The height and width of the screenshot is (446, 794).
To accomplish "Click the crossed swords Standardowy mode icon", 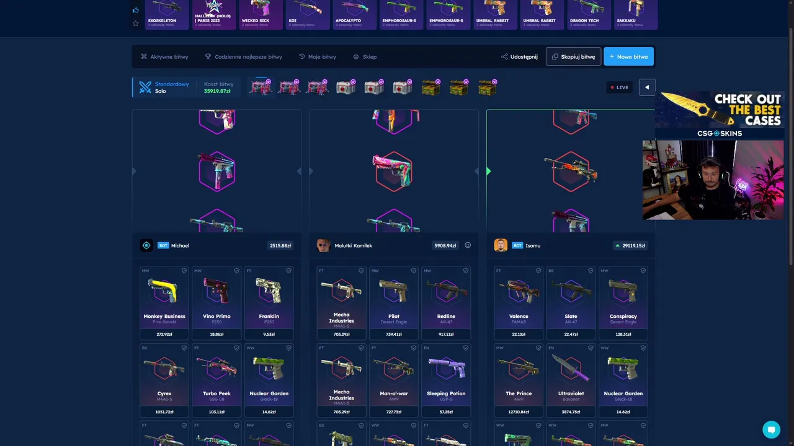I will pos(145,87).
